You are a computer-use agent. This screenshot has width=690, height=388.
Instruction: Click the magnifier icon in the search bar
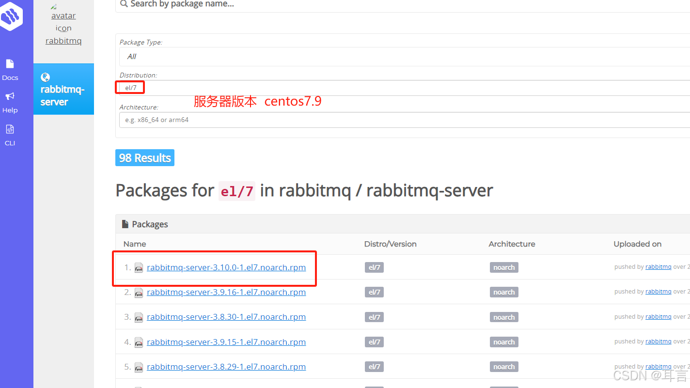(x=124, y=3)
